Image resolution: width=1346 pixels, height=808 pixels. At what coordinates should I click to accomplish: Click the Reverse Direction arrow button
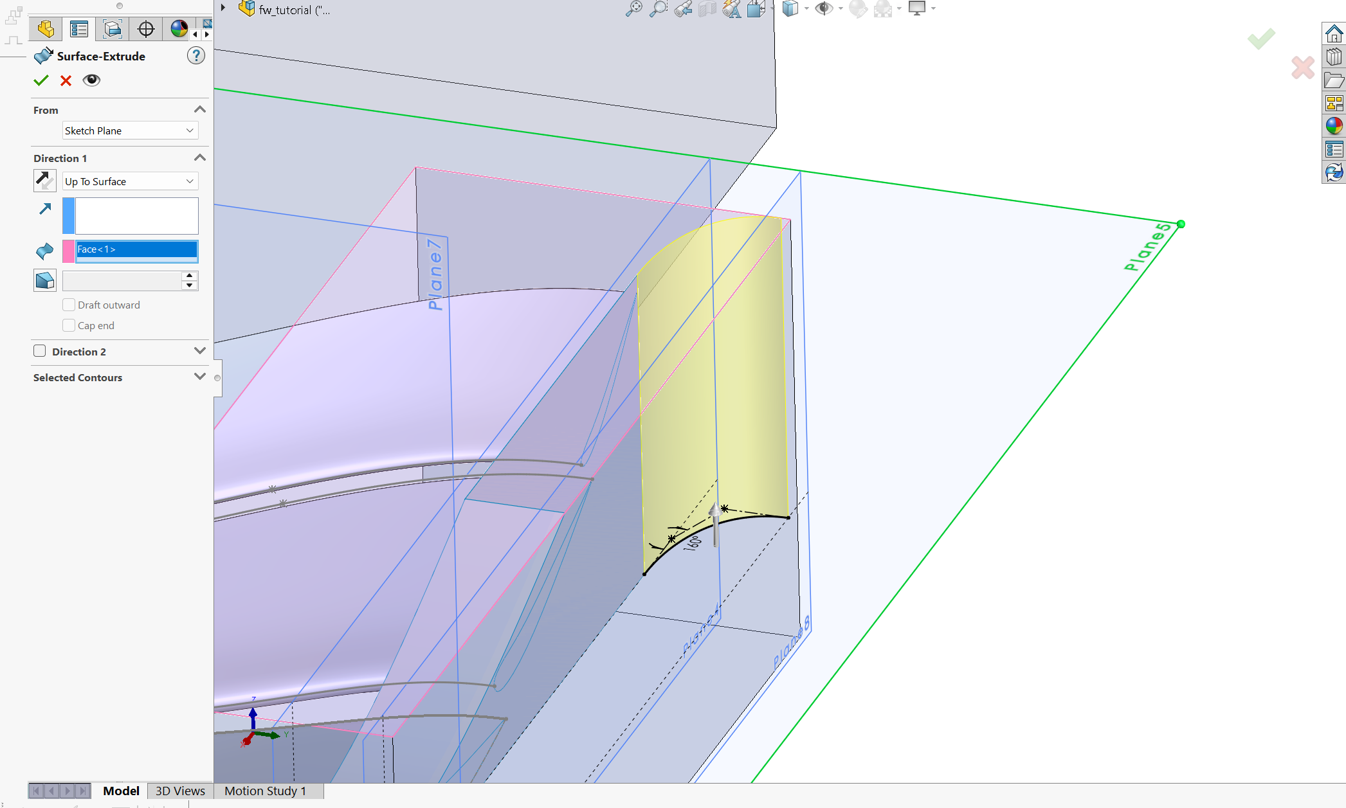[44, 181]
